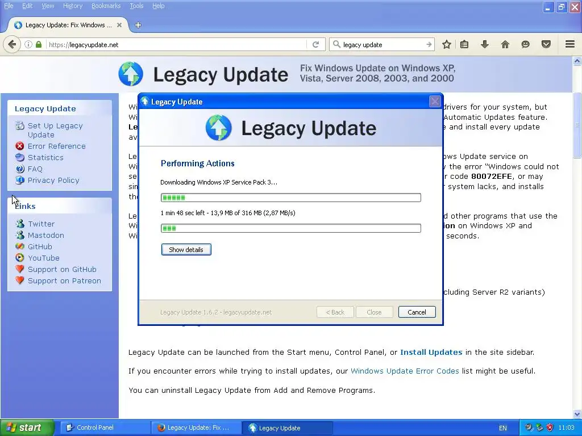Screen dimensions: 582x436
Task: Go to the home page icon
Action: coord(505,44)
